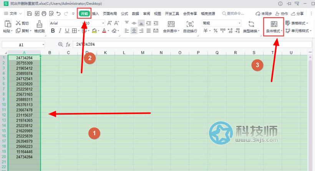Viewport: 315px width, 171px height.
Task: Click the Cell Style (单元格样式) button
Action: 298,31
